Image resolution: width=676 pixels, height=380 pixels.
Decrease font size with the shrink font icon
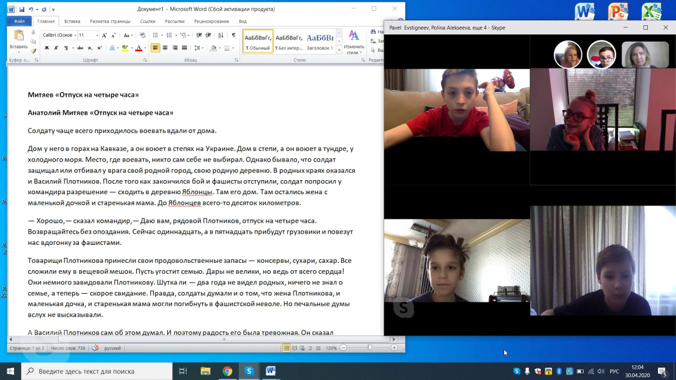click(114, 35)
